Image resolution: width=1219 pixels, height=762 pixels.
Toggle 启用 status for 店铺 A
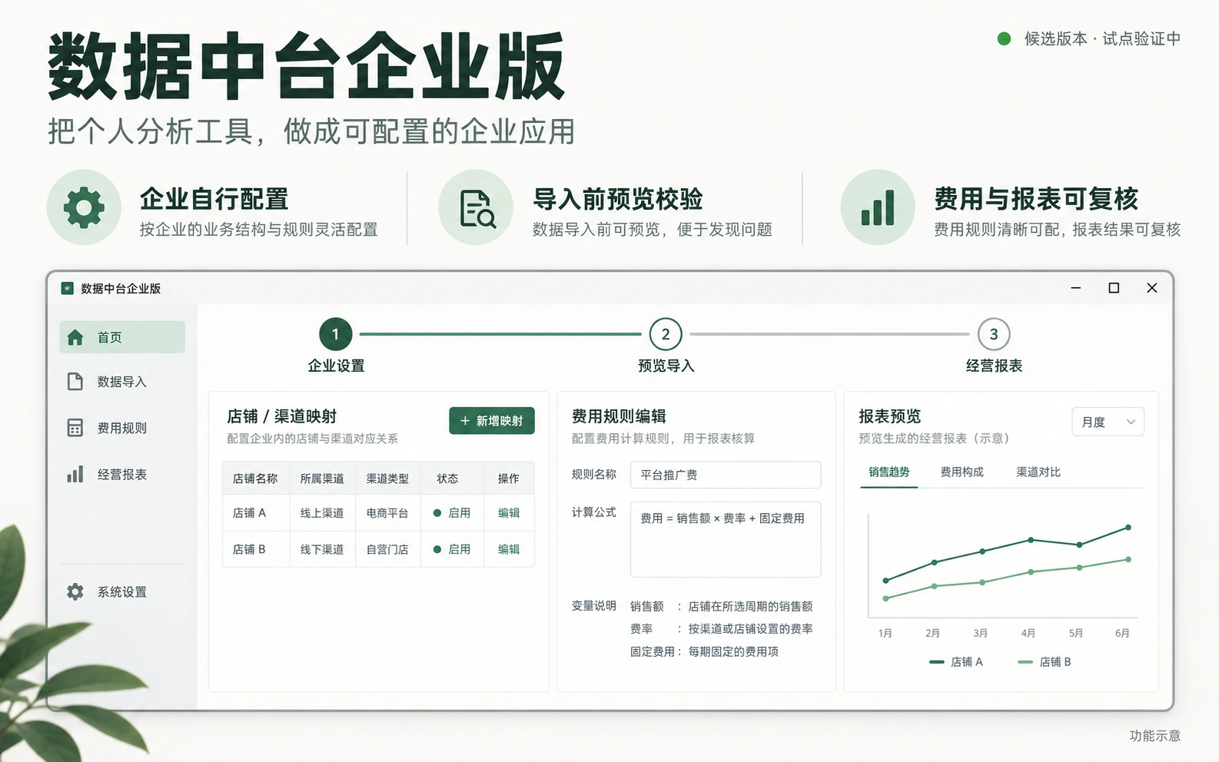(452, 513)
